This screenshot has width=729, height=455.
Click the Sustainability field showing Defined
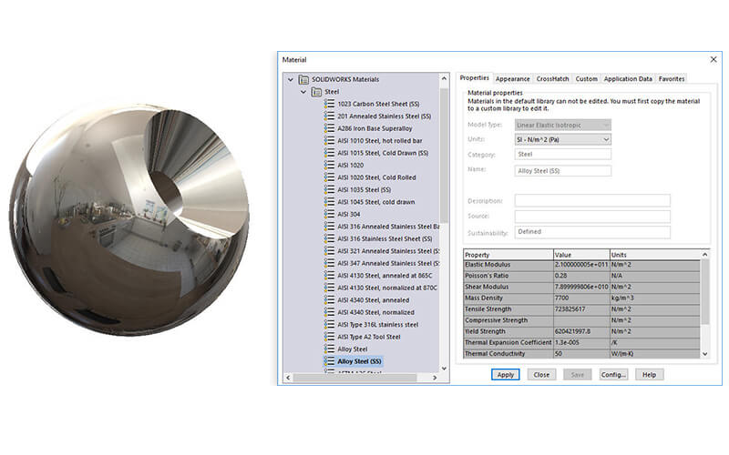point(592,232)
